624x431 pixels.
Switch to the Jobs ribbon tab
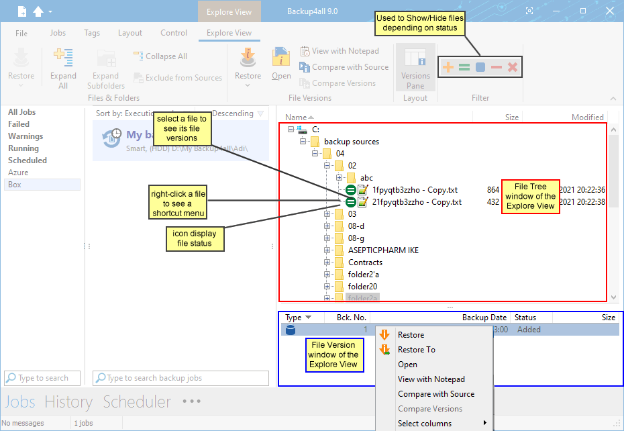pos(58,33)
